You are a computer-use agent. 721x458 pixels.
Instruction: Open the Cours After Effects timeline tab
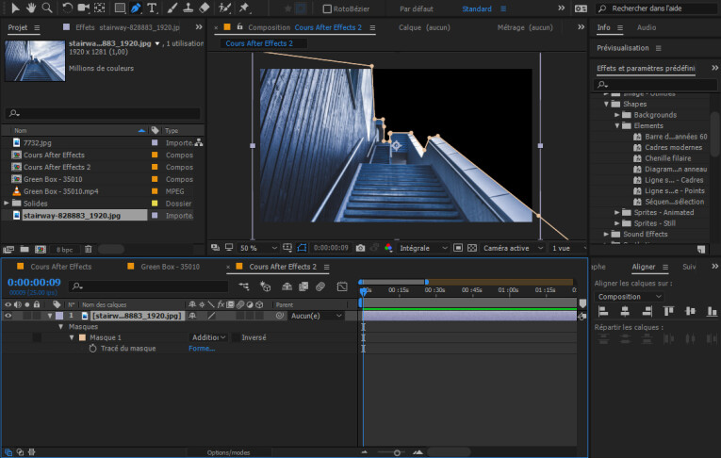tap(60, 267)
